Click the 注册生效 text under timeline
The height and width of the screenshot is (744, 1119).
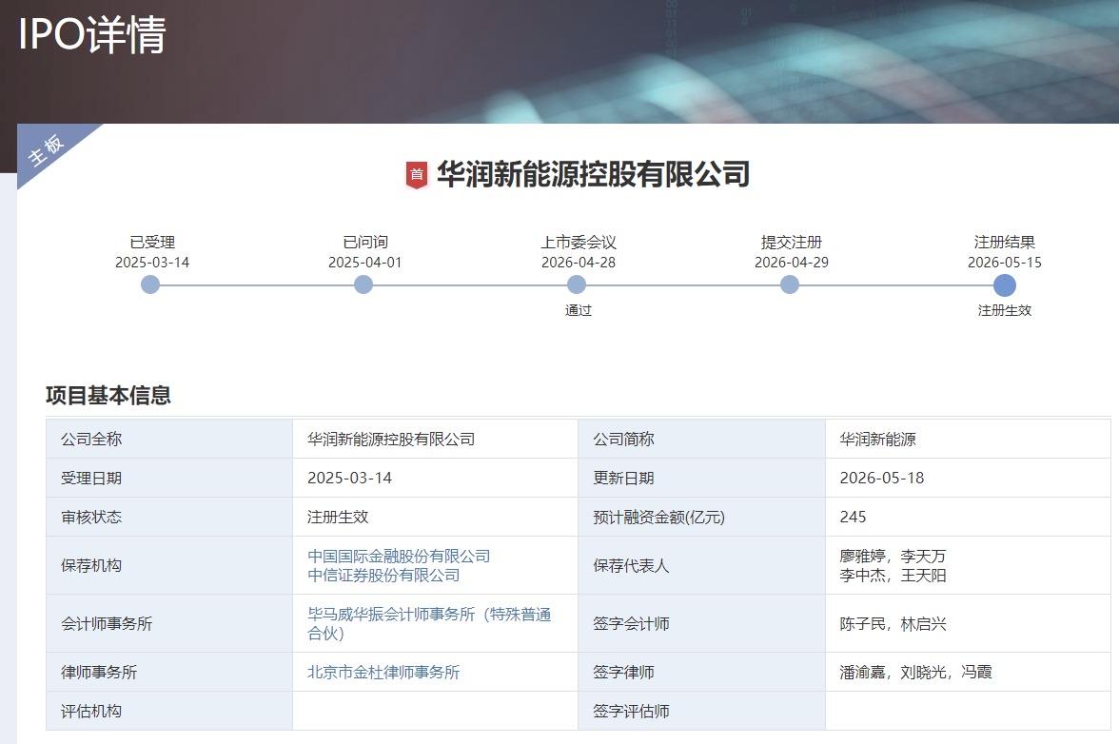coord(1005,310)
